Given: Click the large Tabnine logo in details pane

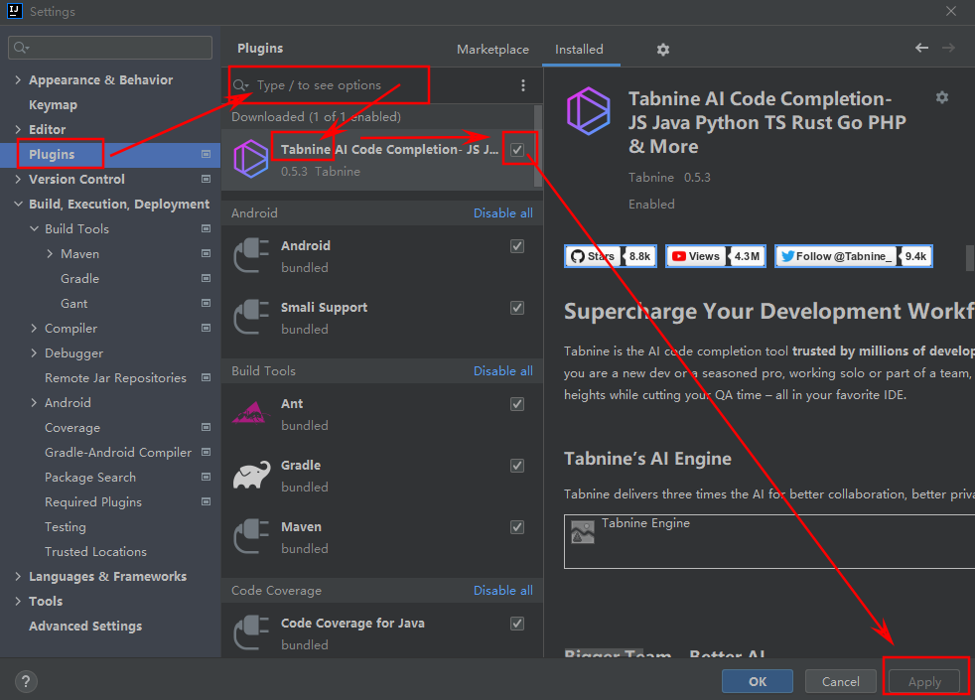Looking at the screenshot, I should [588, 111].
